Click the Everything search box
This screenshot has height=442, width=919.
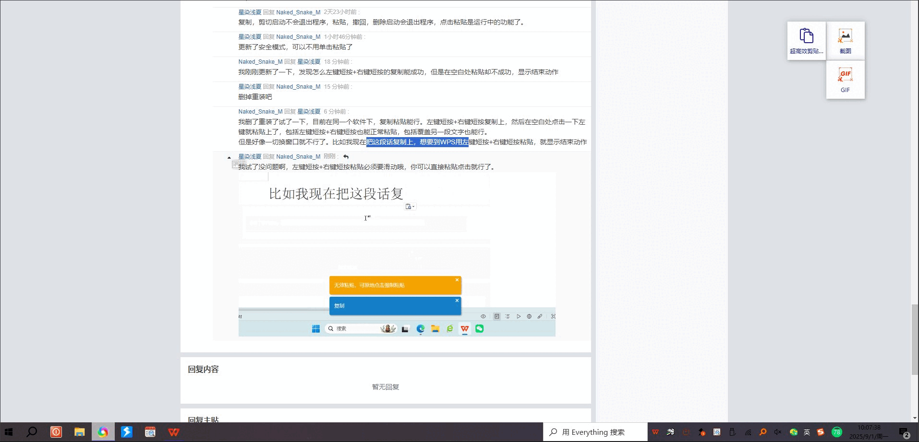tap(595, 432)
